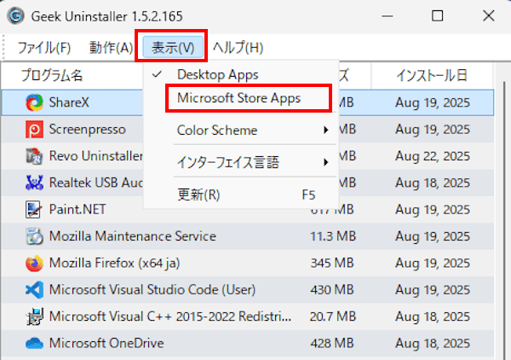This screenshot has width=511, height=360.
Task: Click the 345 MB size cell
Action: (x=332, y=263)
